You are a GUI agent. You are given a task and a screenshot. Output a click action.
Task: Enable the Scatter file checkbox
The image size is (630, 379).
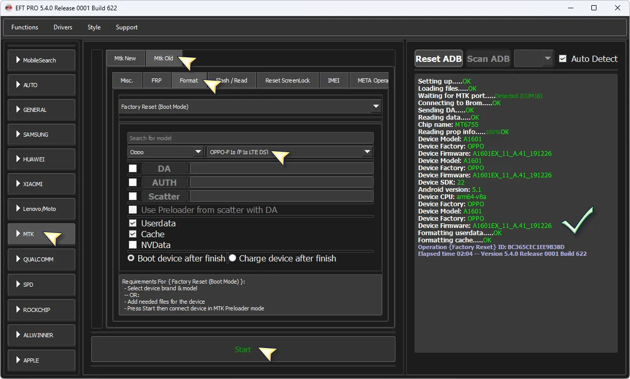[133, 196]
